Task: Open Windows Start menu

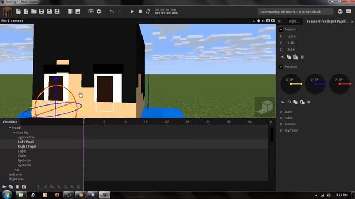Action: point(7,195)
